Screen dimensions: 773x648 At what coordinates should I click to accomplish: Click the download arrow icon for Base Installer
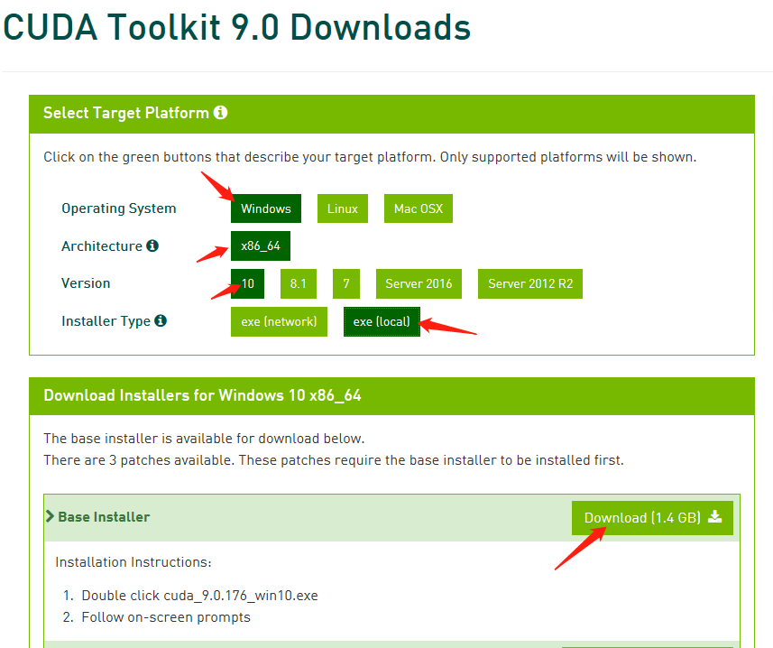click(715, 517)
